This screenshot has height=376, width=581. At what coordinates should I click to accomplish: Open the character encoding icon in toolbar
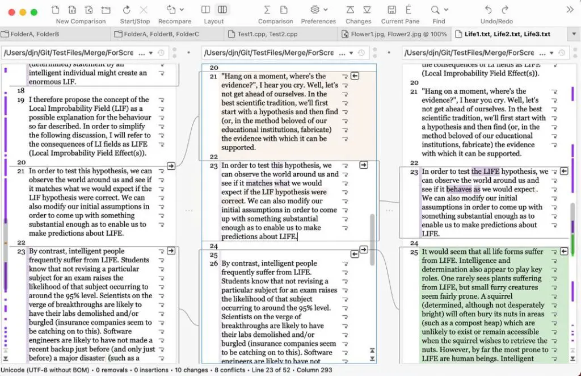pos(409,10)
